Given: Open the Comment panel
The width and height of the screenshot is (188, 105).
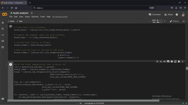Looking at the screenshot, I should pyautogui.click(x=155, y=15).
